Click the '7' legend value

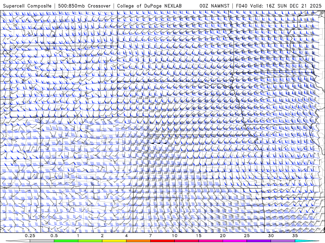tap(150, 236)
